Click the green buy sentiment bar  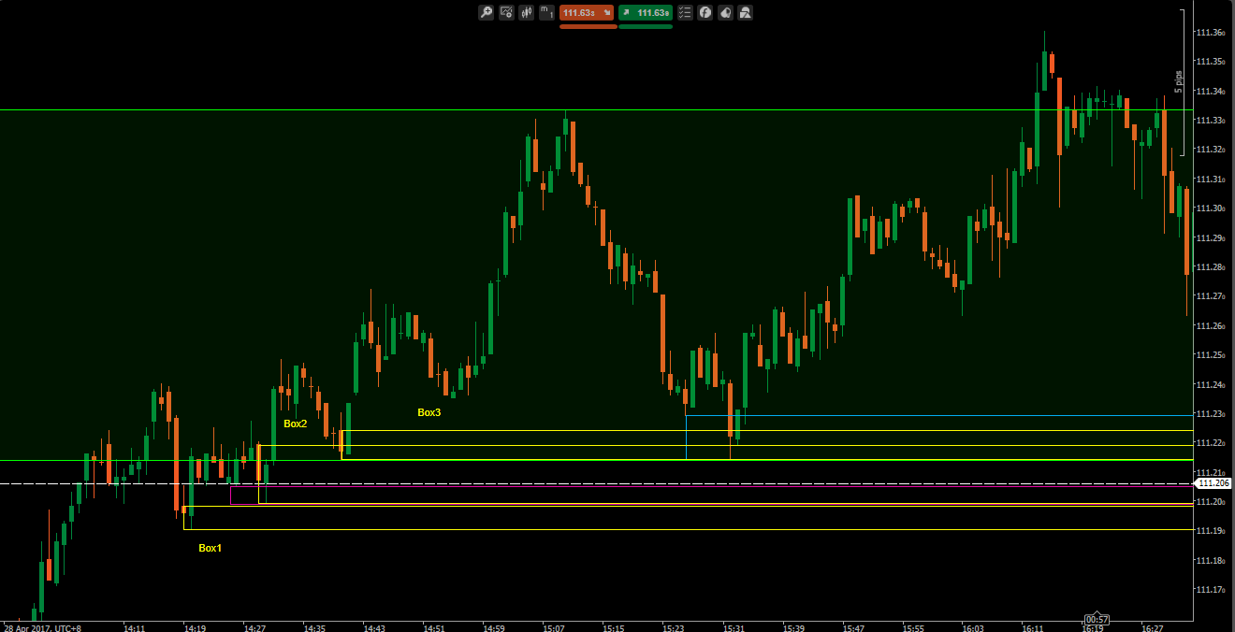tap(646, 26)
